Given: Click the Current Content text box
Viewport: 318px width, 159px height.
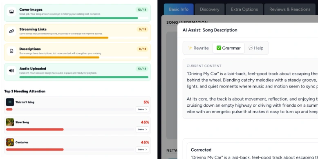Looking at the screenshot, I should pyautogui.click(x=250, y=89).
